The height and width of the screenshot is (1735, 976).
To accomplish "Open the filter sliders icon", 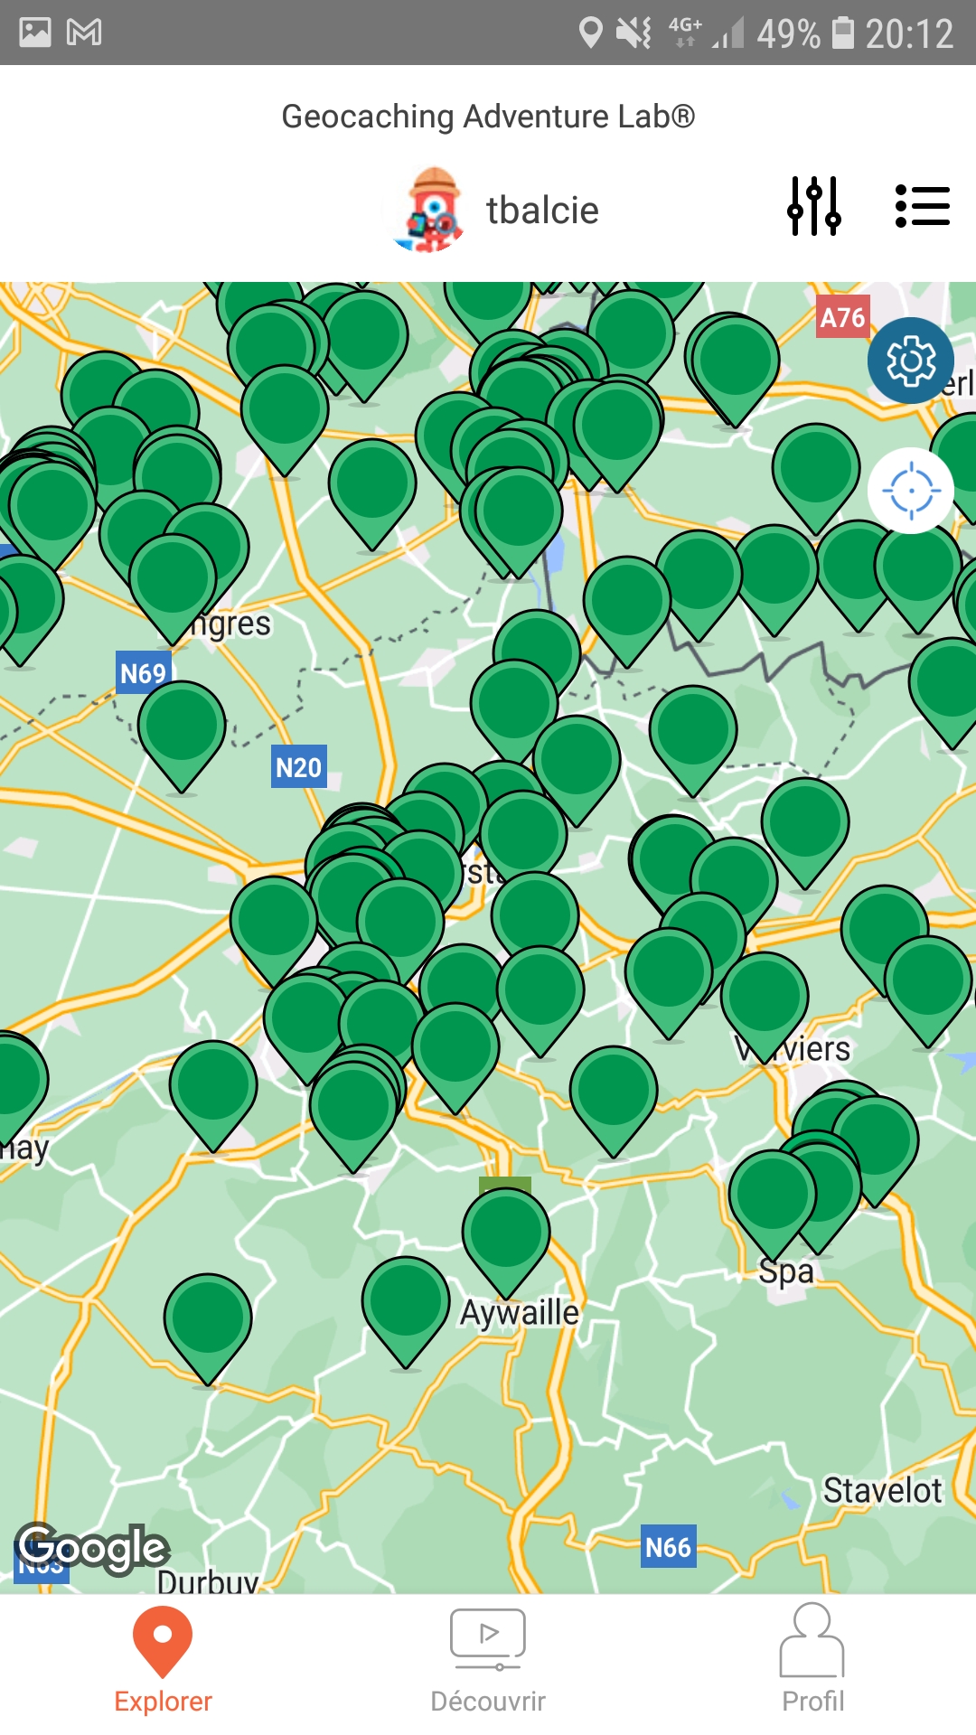I will 814,206.
